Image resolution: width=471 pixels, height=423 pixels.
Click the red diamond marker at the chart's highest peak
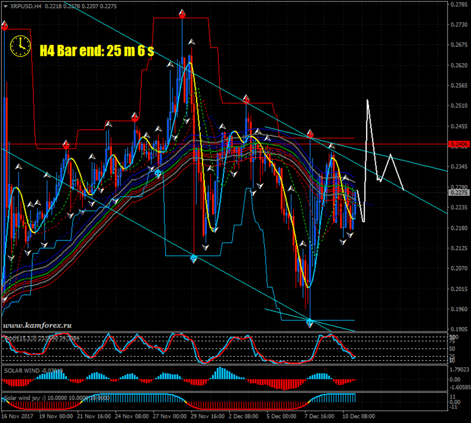pyautogui.click(x=182, y=16)
